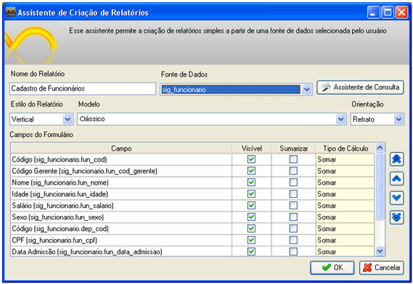The image size is (413, 284).
Task: Click the Nome do Relatório text field
Action: click(x=83, y=88)
